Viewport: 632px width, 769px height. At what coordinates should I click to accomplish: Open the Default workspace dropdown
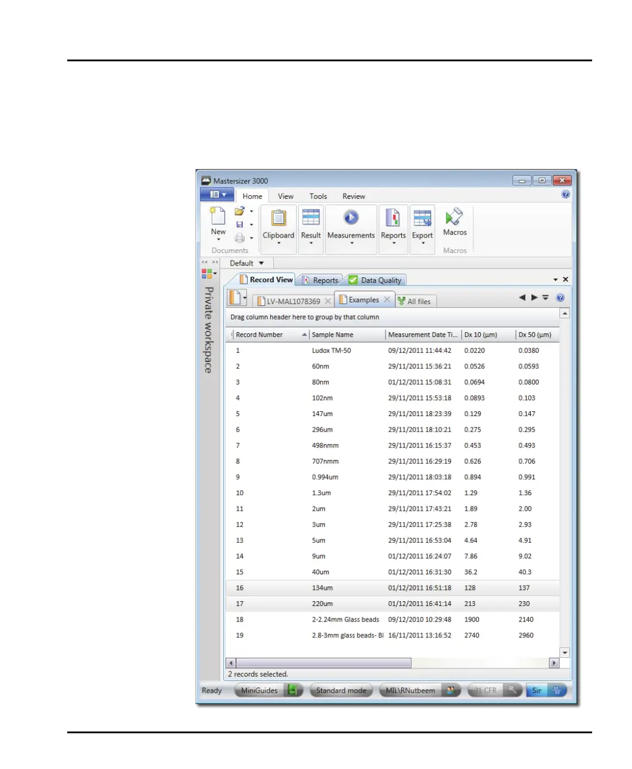(x=246, y=263)
